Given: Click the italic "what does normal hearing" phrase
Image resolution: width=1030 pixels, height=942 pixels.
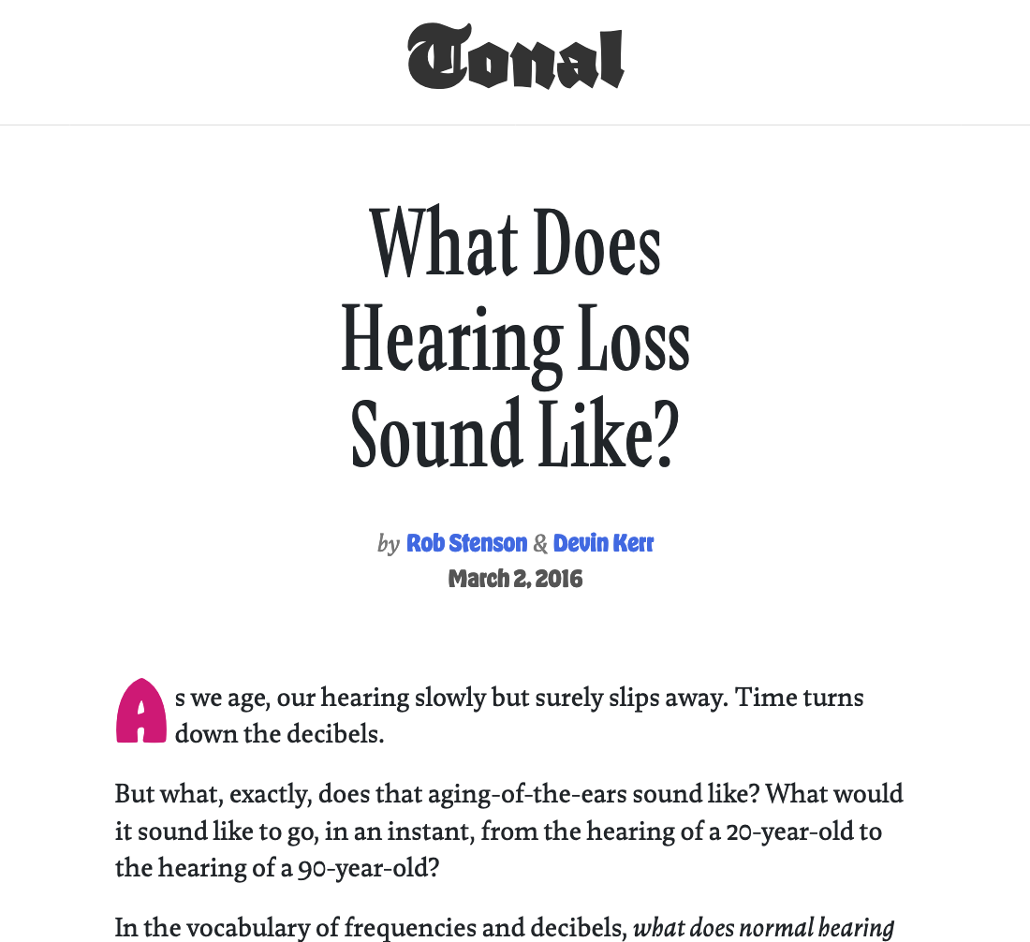Looking at the screenshot, I should (x=763, y=927).
